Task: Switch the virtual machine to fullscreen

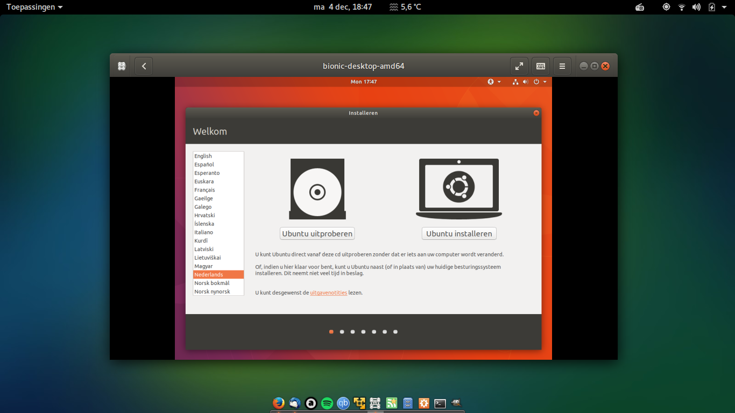Action: click(519, 66)
